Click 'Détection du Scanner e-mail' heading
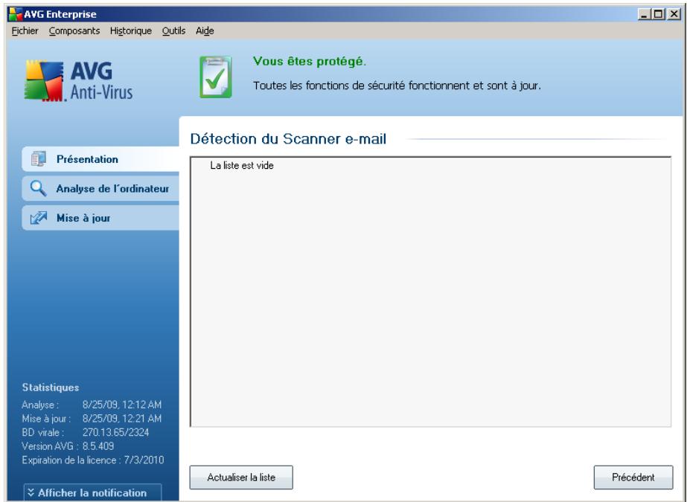687x502 pixels. tap(288, 139)
